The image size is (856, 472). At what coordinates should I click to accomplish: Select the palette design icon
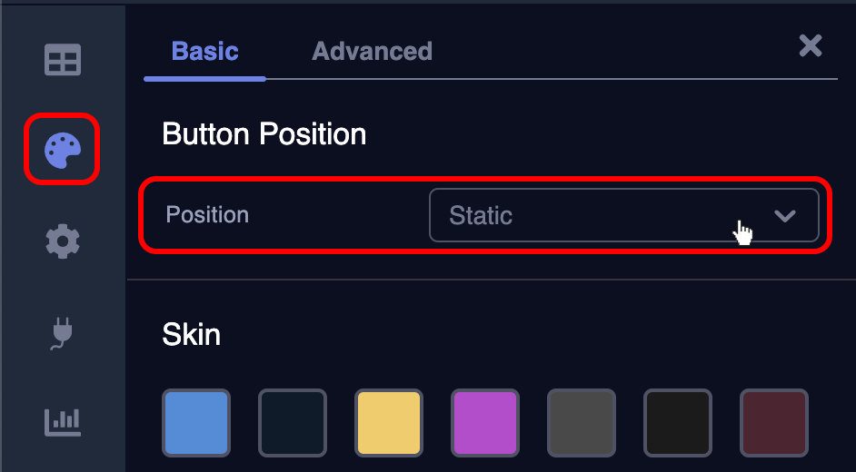[63, 150]
